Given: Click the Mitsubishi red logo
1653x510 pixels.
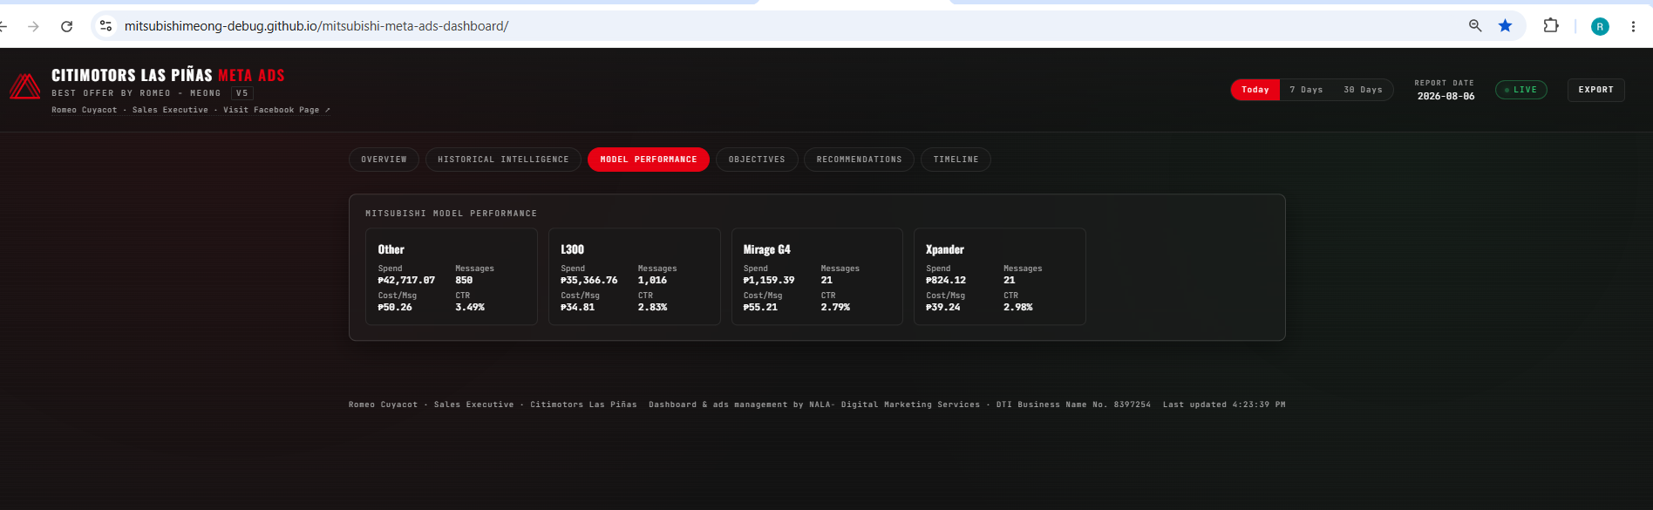Looking at the screenshot, I should pos(24,86).
